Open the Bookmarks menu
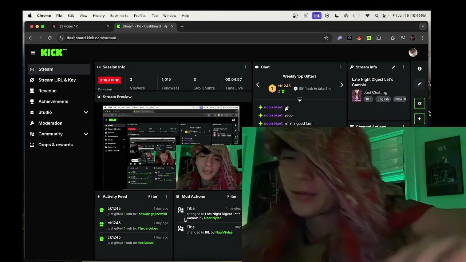The height and width of the screenshot is (262, 466). tap(119, 16)
